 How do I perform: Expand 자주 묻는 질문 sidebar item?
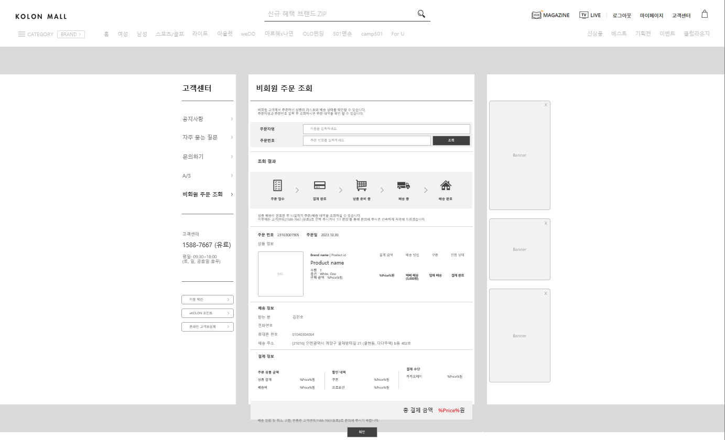click(x=208, y=137)
